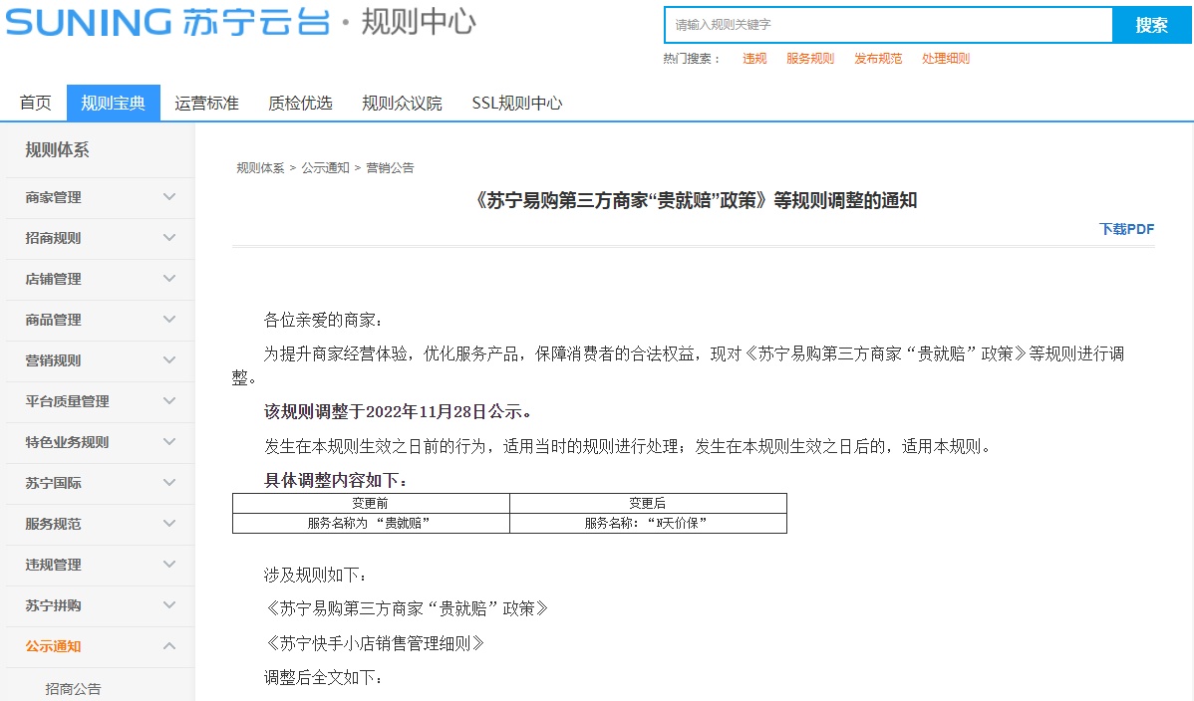Switch to the 运营标准 tab

click(x=206, y=103)
